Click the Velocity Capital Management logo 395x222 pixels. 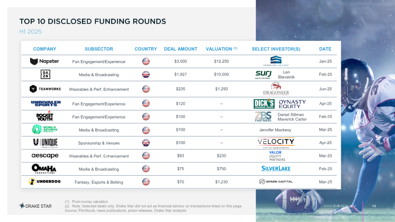click(x=276, y=143)
